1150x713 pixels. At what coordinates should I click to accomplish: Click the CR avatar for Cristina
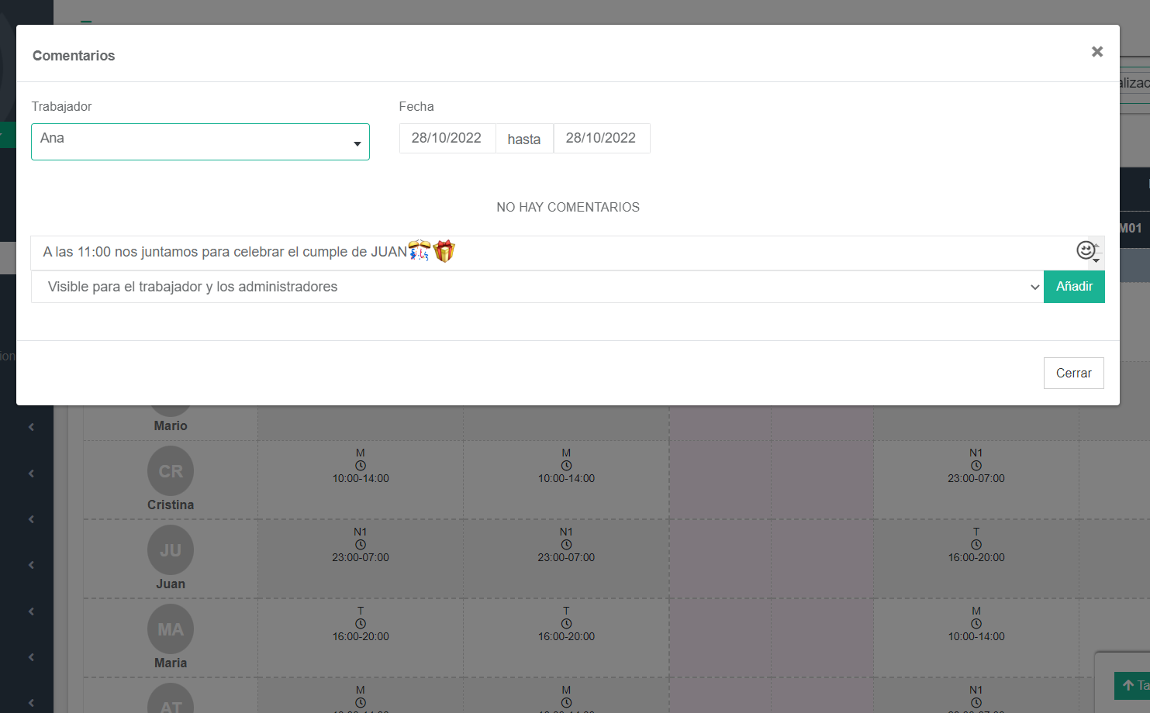coord(171,471)
